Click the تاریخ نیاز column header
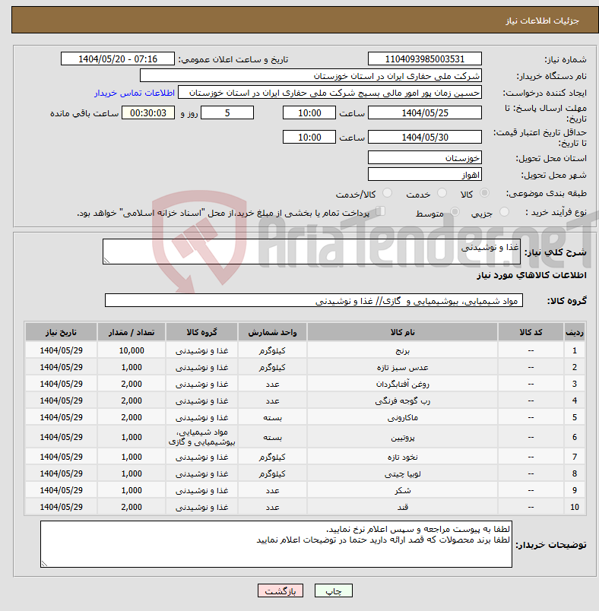This screenshot has width=599, height=611. [x=61, y=332]
